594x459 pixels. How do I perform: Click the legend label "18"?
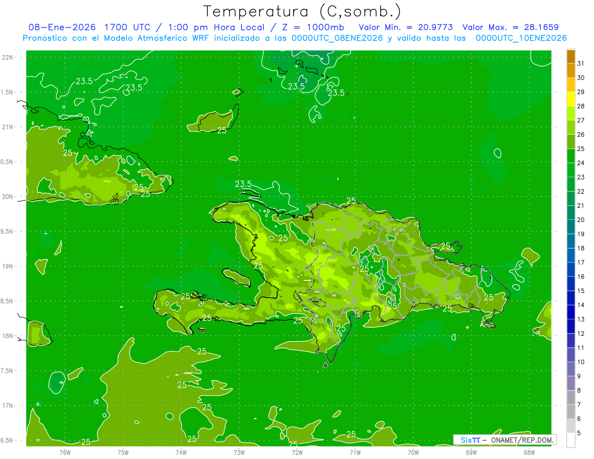(x=581, y=248)
